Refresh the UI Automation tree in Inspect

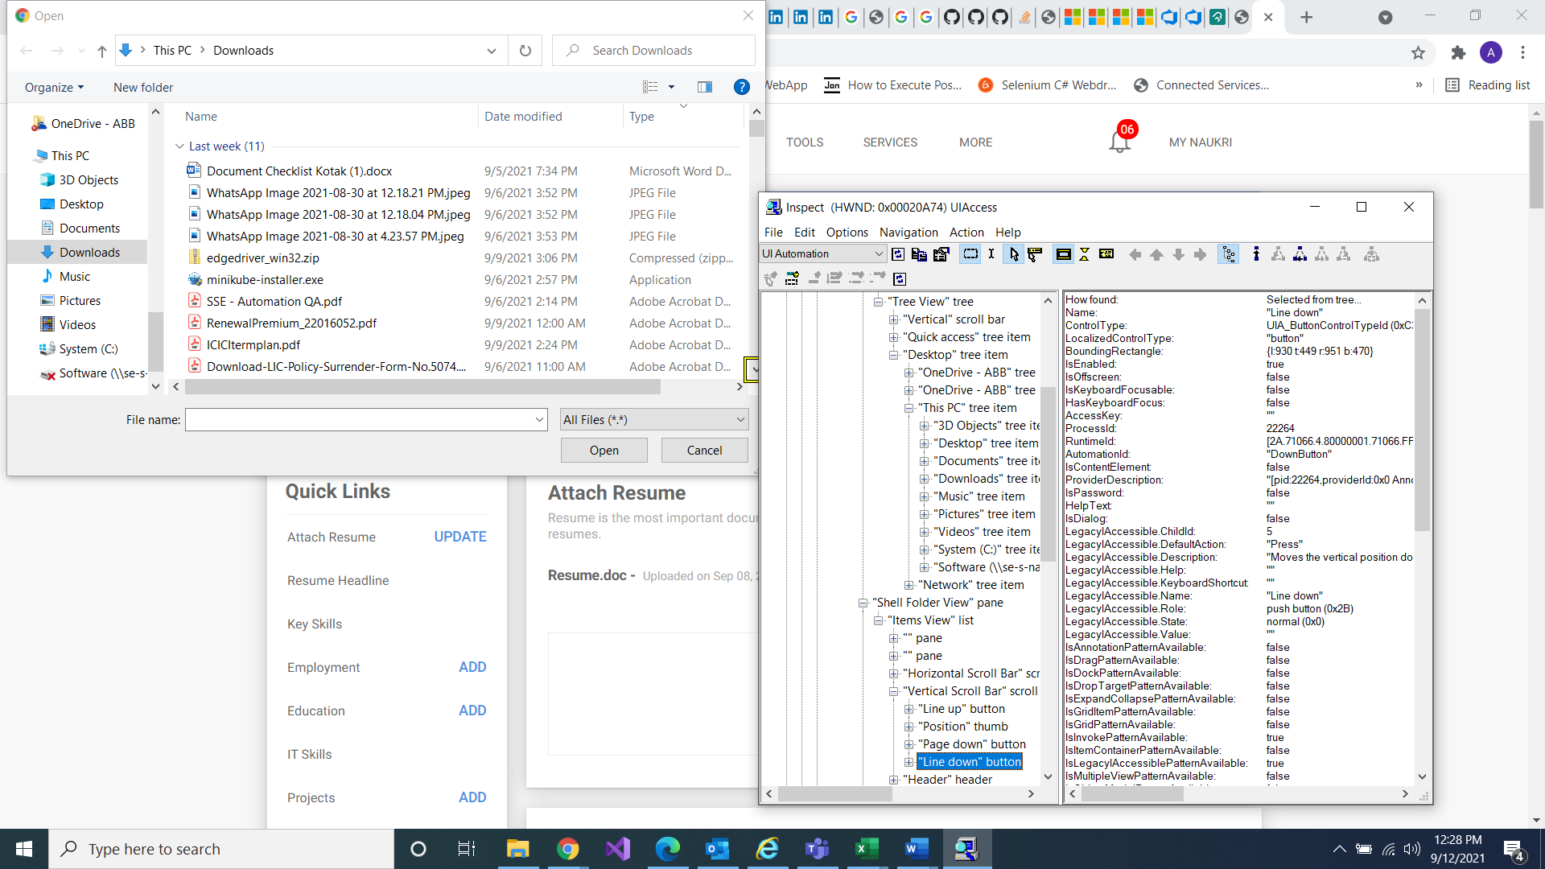[x=898, y=254]
